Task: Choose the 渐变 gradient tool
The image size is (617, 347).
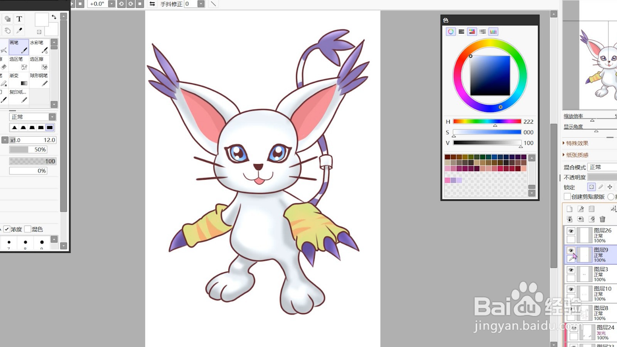Action: [x=19, y=80]
